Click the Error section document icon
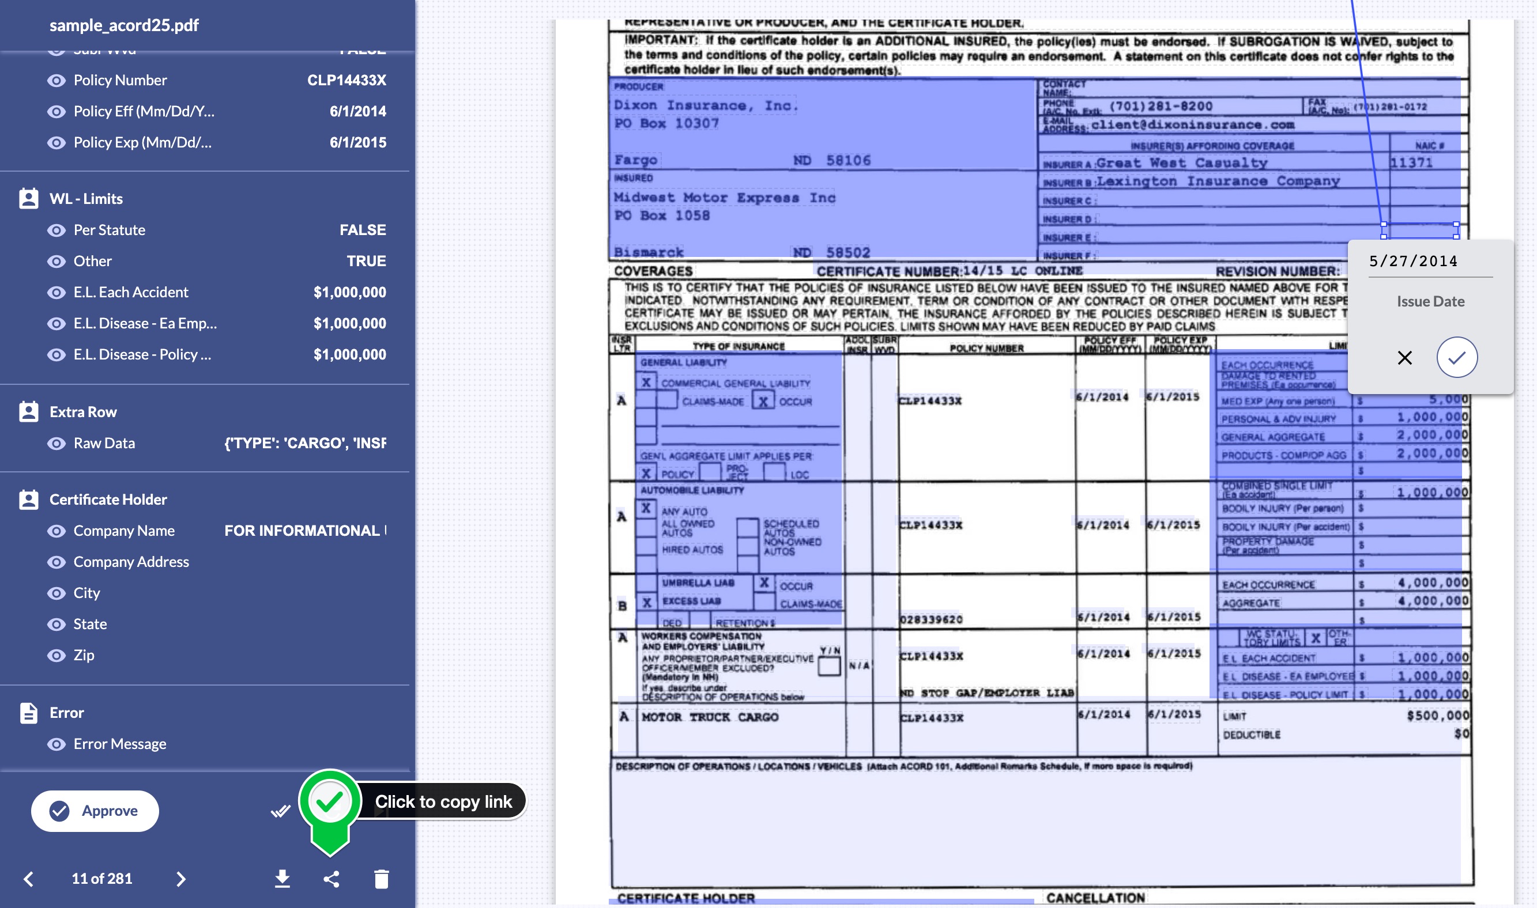 click(x=29, y=713)
